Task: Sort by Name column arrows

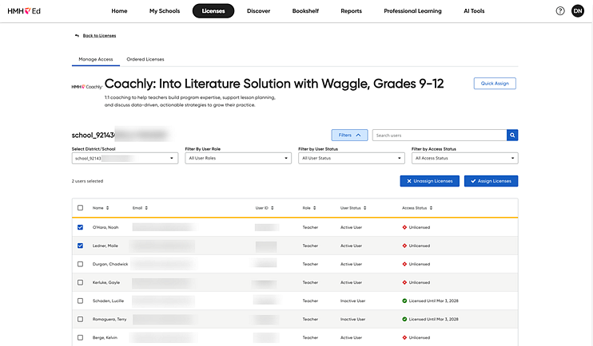Action: [x=107, y=208]
